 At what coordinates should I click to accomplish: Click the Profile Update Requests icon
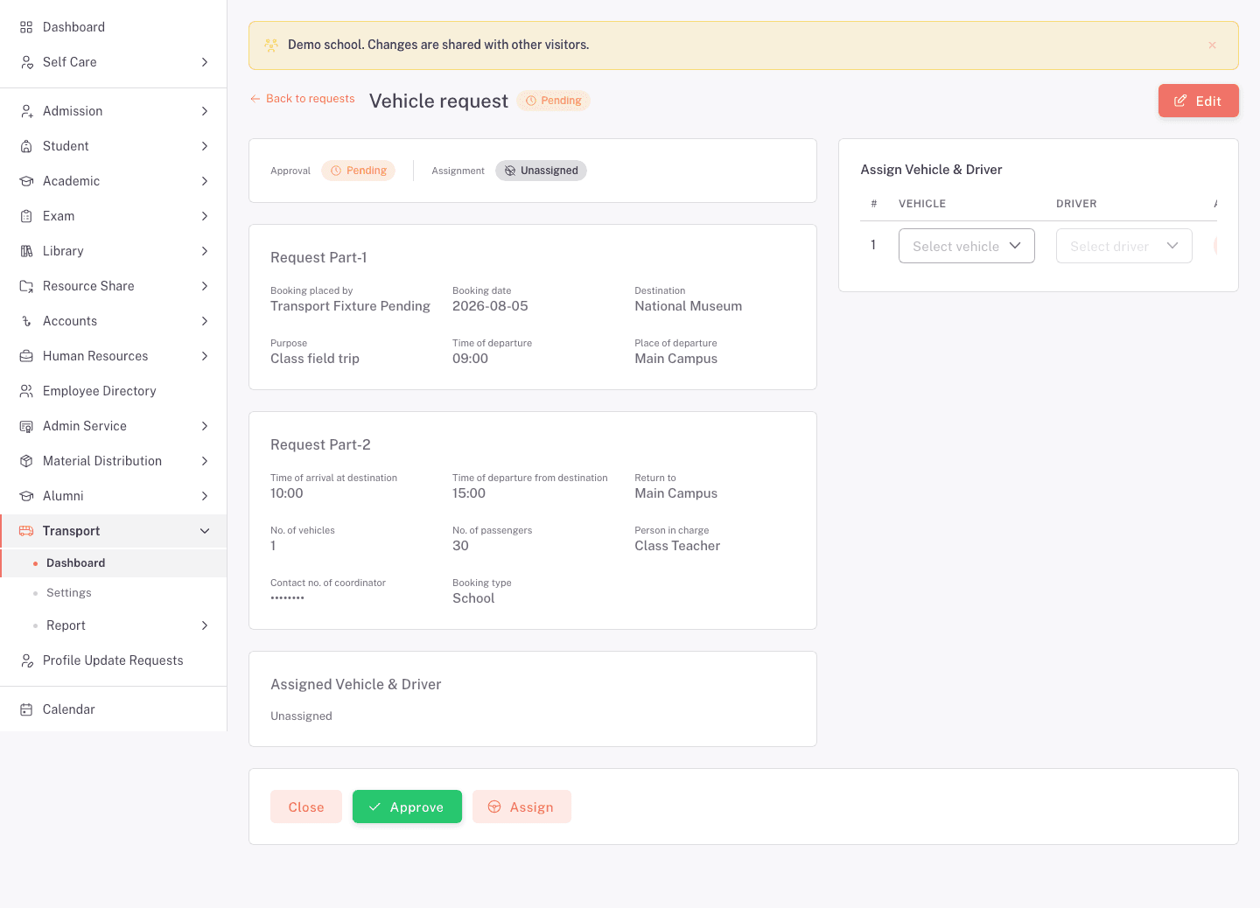(26, 660)
